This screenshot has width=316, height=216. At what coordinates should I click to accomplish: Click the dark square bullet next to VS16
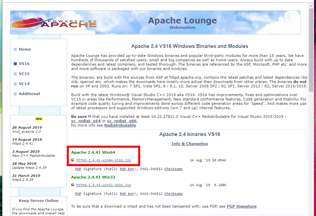point(15,64)
